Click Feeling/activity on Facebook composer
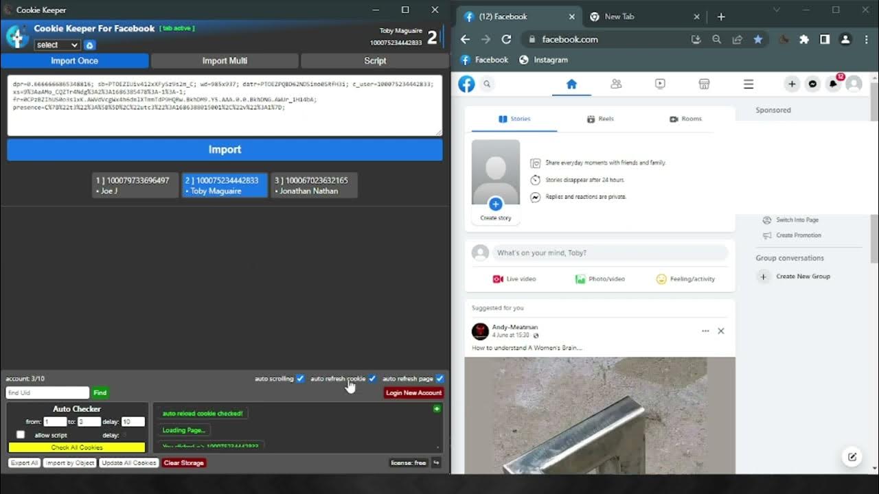The height and width of the screenshot is (494, 879). tap(685, 279)
